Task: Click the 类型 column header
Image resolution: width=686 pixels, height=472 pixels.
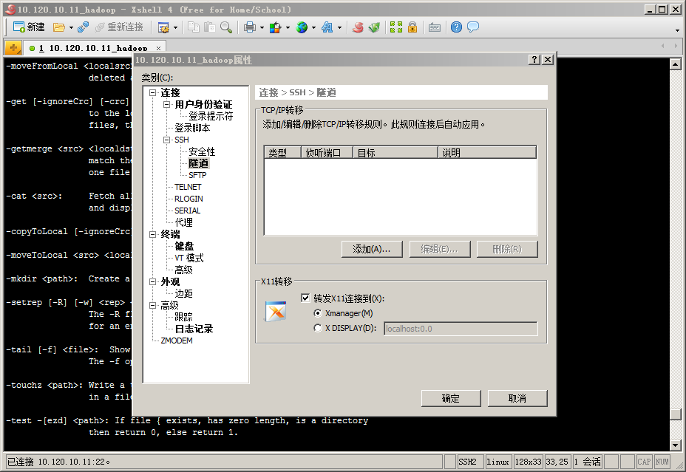Action: coord(282,152)
